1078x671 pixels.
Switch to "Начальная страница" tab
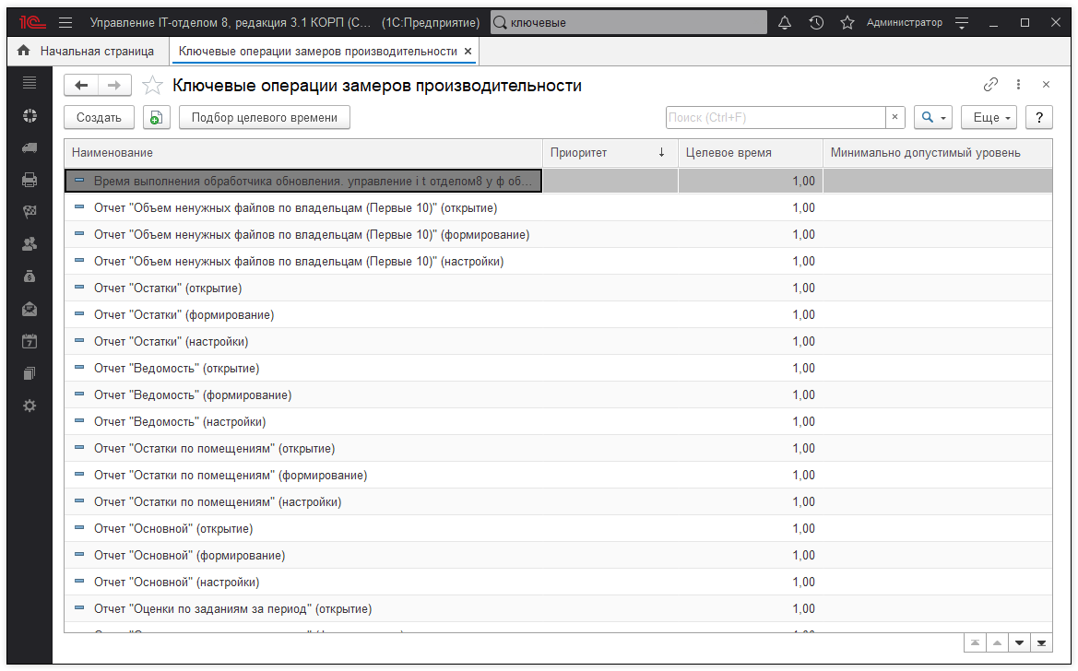coord(87,52)
